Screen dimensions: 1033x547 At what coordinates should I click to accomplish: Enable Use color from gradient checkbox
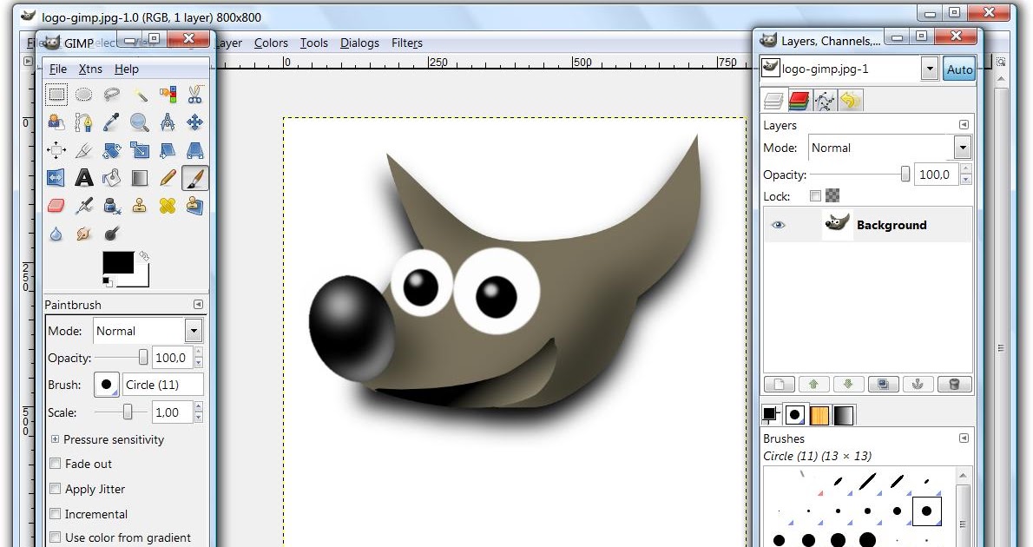(x=56, y=537)
